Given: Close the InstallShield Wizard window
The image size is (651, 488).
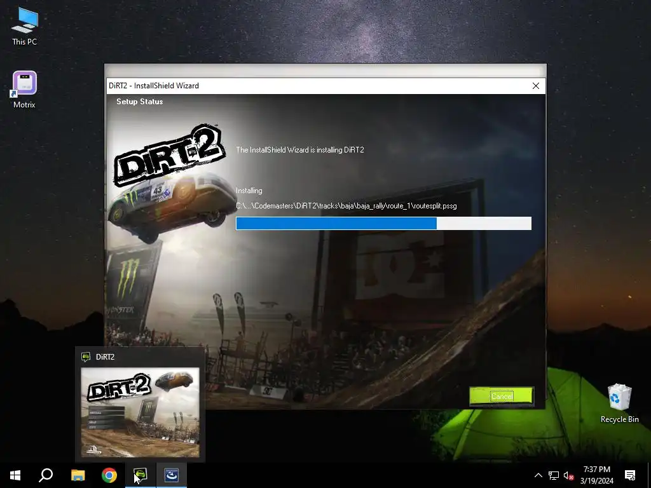Looking at the screenshot, I should 535,86.
